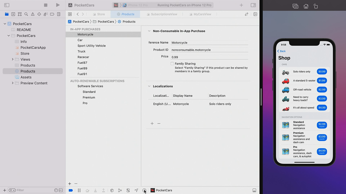This screenshot has width=346, height=194.
Task: Click the Run (play) button
Action: [x=58, y=5]
